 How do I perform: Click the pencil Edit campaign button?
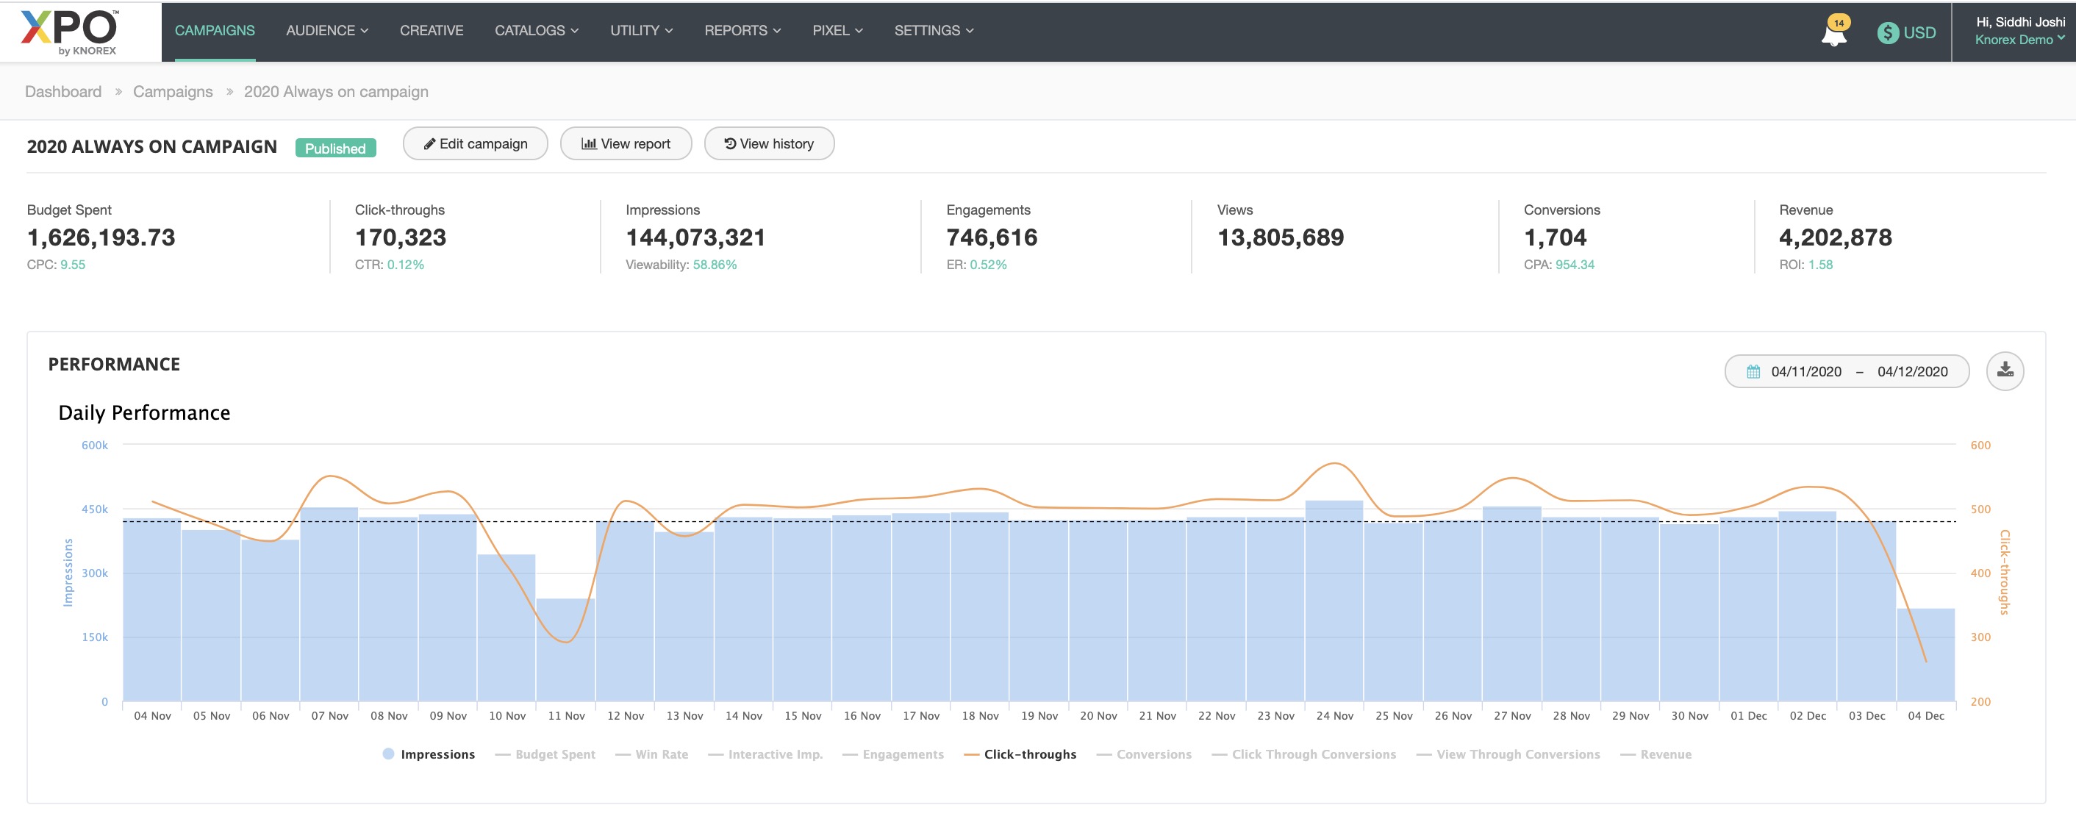pyautogui.click(x=475, y=143)
